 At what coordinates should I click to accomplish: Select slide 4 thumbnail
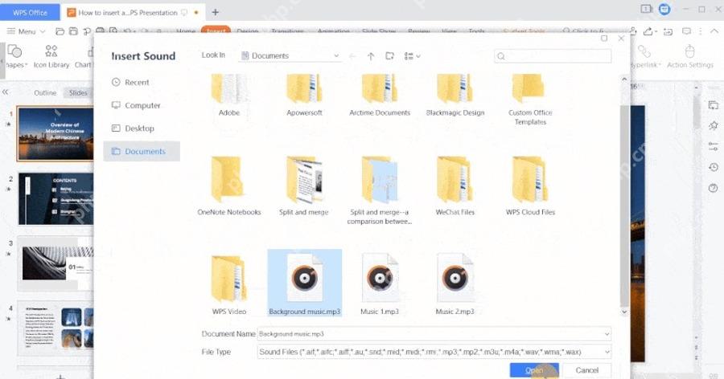tap(56, 328)
